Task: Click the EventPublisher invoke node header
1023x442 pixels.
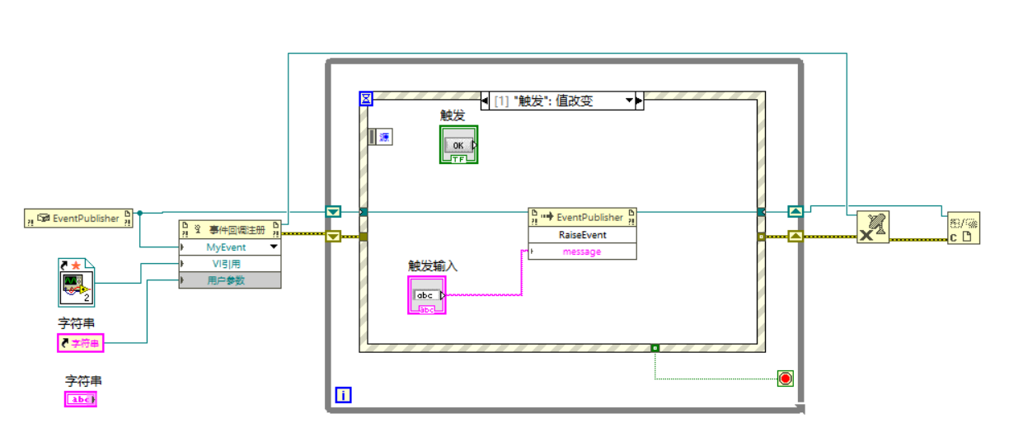Action: (x=582, y=217)
